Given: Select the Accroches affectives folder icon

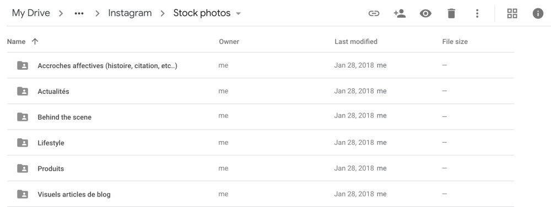Looking at the screenshot, I should point(23,65).
